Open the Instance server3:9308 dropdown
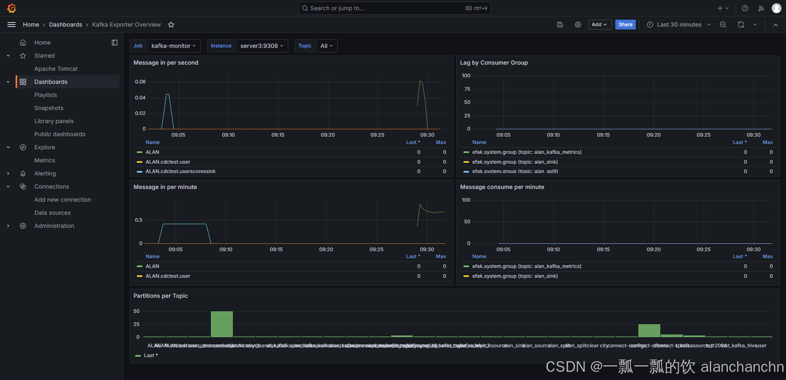 (x=262, y=46)
